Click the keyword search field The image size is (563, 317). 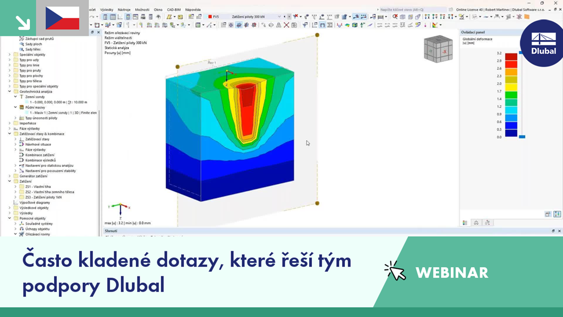click(x=413, y=10)
